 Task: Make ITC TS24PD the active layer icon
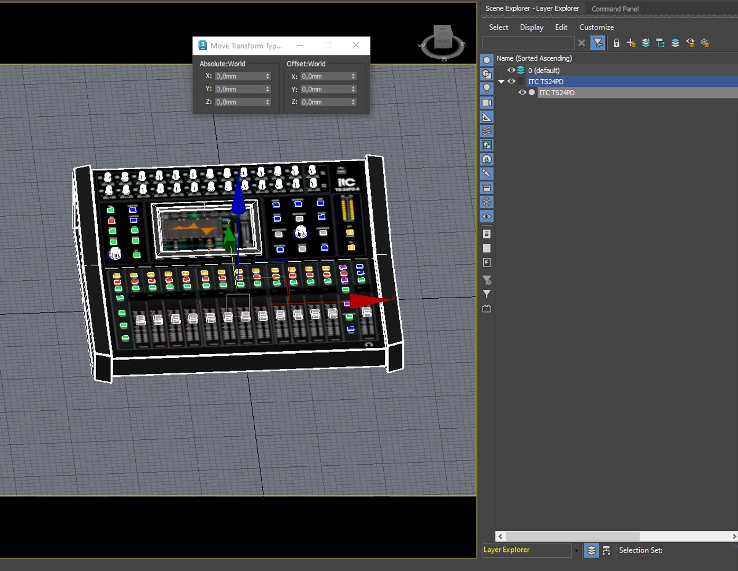coord(521,81)
